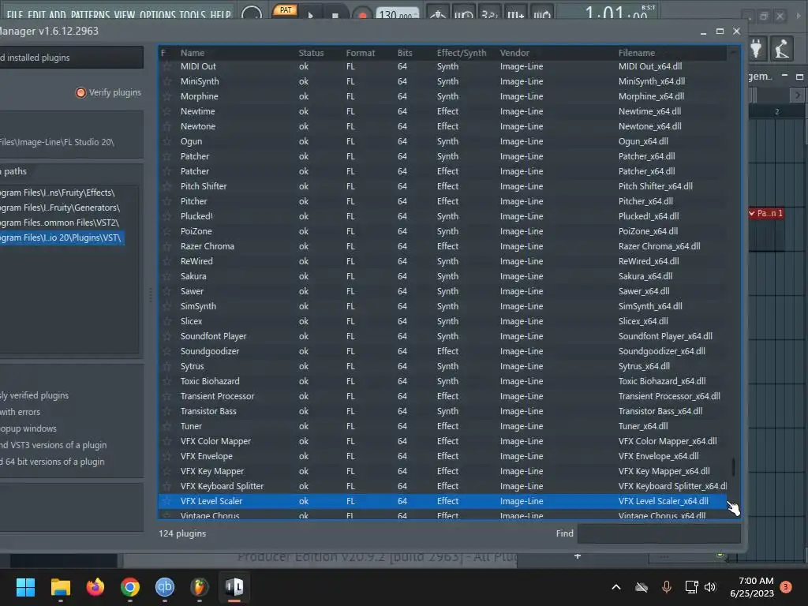Toggle the metronome in FL Studio toolbar
The height and width of the screenshot is (606, 808).
pos(437,13)
